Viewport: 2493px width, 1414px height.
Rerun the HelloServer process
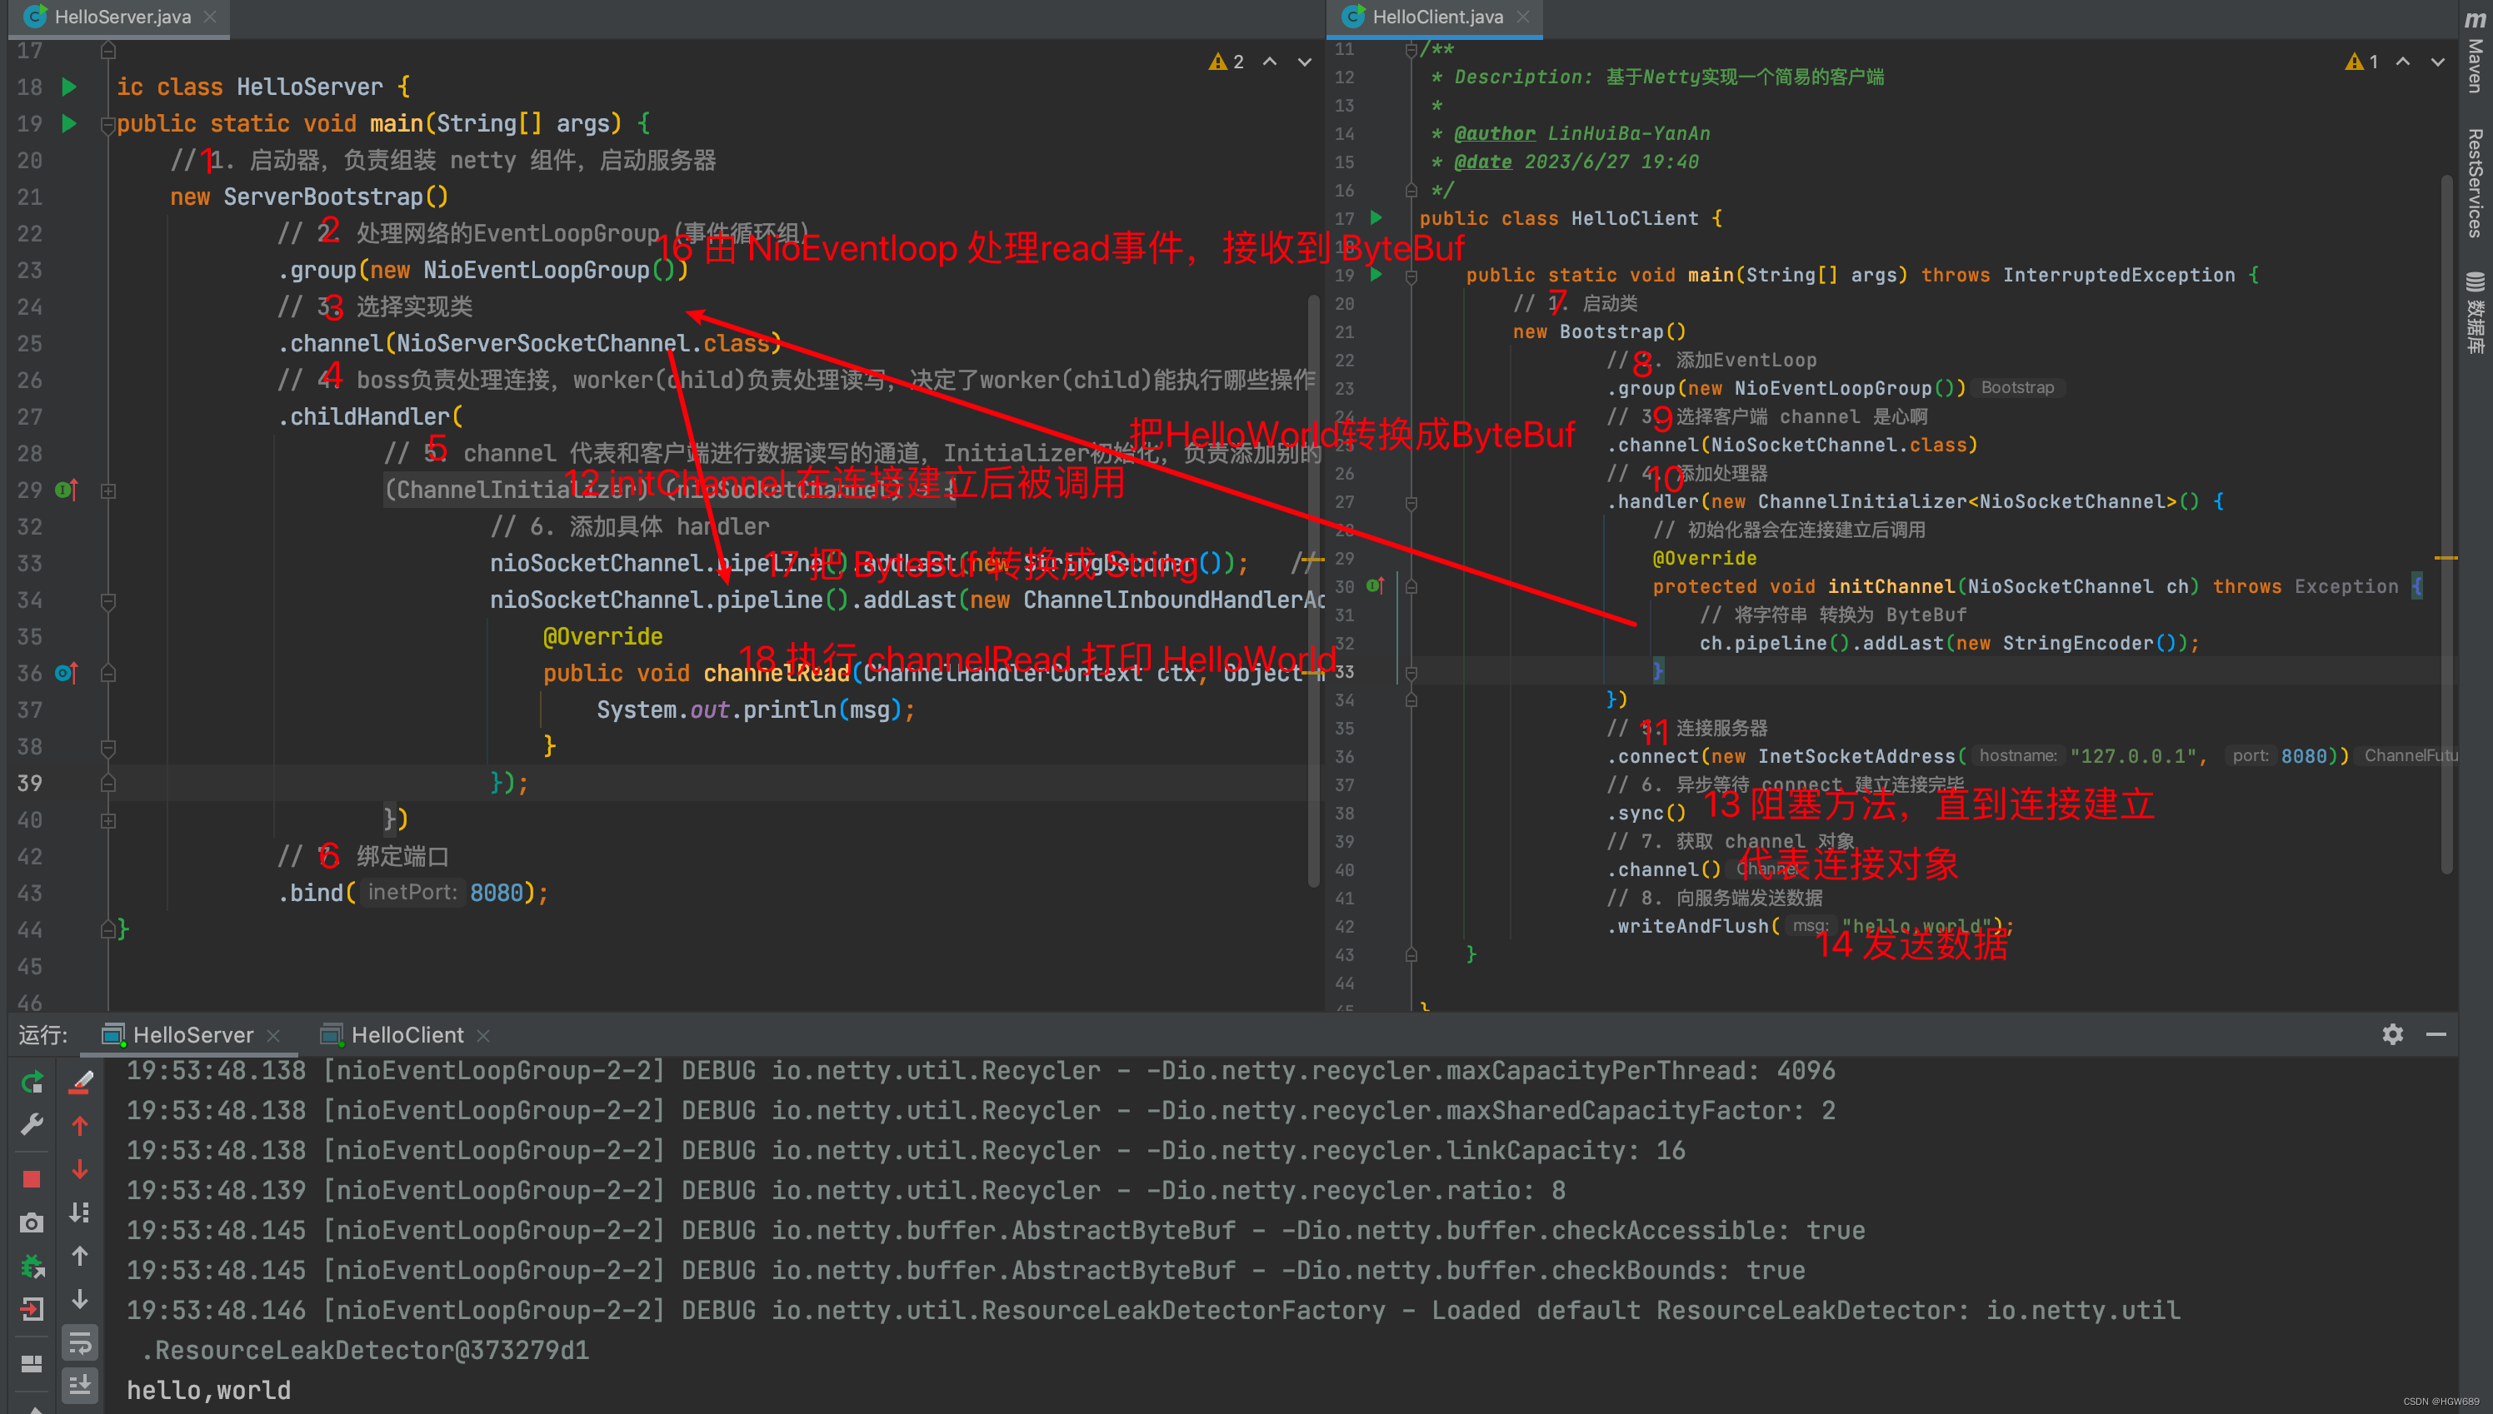[32, 1081]
